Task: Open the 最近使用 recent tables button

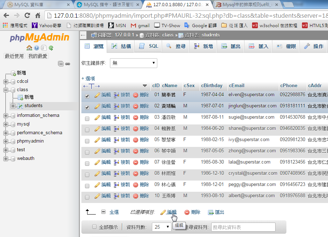Action: coord(14,56)
